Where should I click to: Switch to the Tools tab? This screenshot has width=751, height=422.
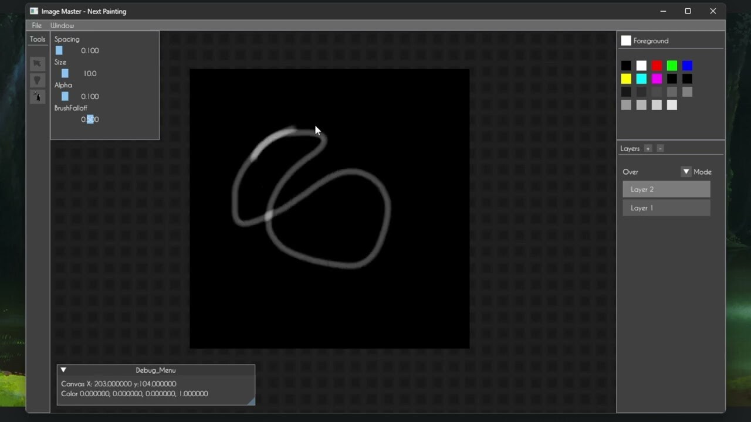pos(38,39)
